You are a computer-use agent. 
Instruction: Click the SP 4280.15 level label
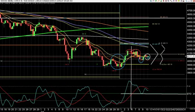pyautogui.click(x=164, y=43)
